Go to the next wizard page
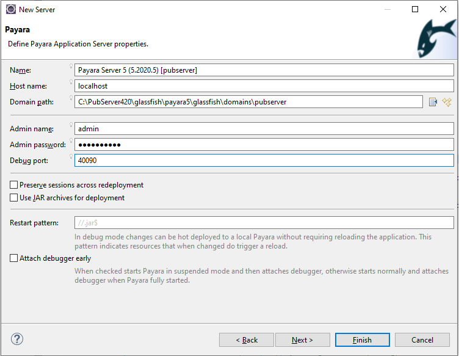Screen dimensions: 459x356 [x=302, y=340]
